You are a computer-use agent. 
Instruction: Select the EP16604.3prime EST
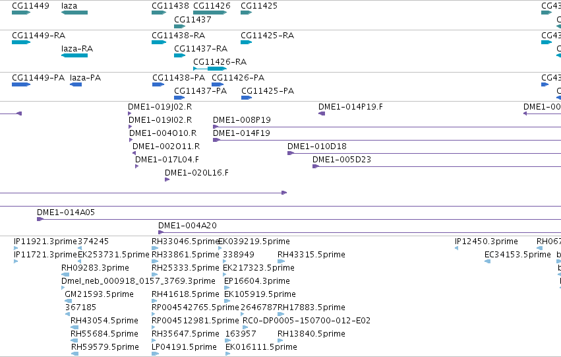point(227,288)
